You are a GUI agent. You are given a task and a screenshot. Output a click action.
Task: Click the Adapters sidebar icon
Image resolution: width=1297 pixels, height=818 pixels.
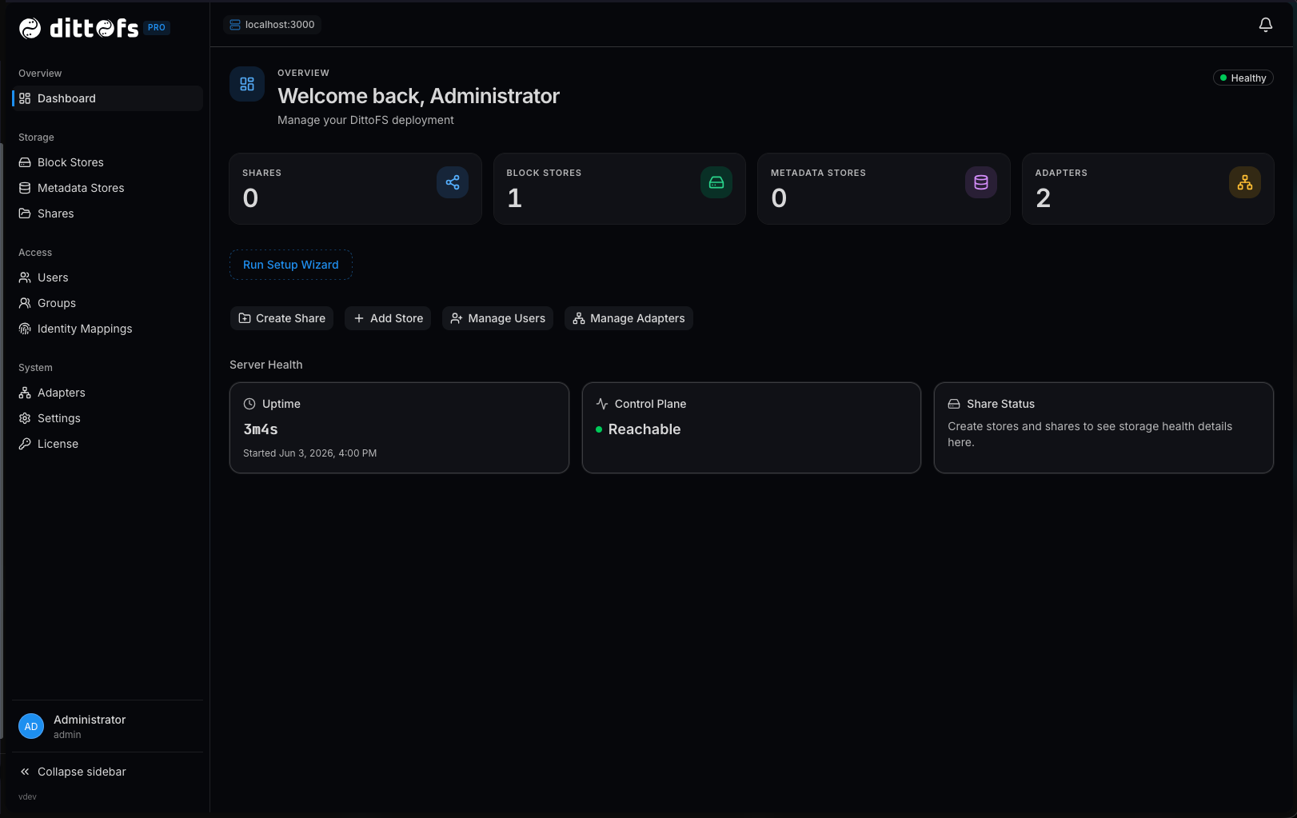point(25,393)
